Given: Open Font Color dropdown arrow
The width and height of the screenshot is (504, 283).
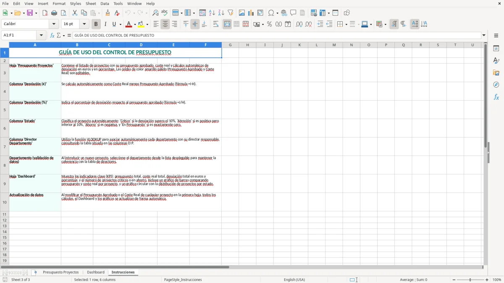Looking at the screenshot, I should (x=134, y=24).
